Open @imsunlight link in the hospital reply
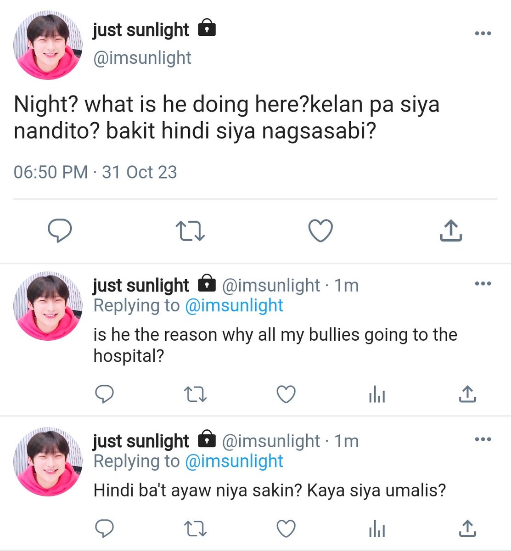The image size is (511, 551). pyautogui.click(x=234, y=306)
